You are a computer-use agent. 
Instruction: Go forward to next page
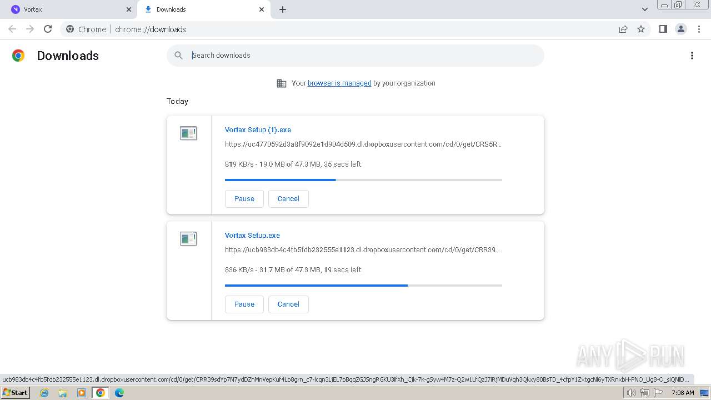pos(30,29)
